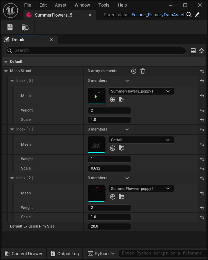
Task: Save the SummerFlowers_5 asset with the floppy icon
Action: pyautogui.click(x=10, y=27)
